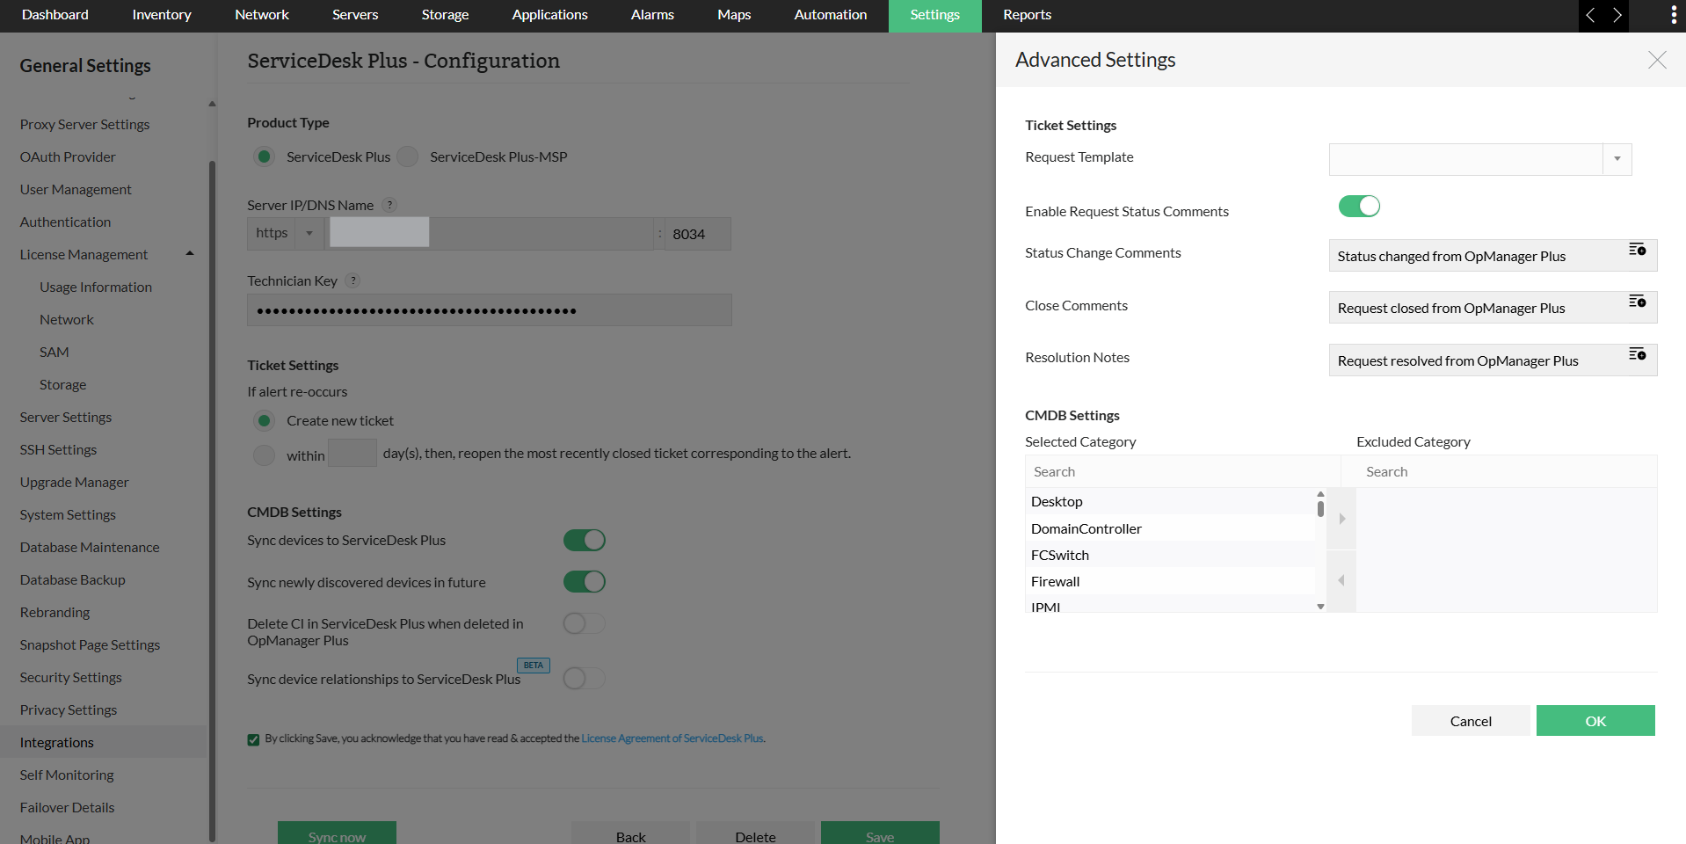Toggle Sync devices to ServiceDesk Plus
The height and width of the screenshot is (844, 1686).
[585, 540]
